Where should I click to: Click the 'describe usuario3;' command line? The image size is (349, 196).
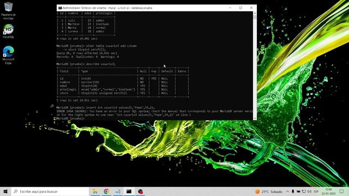(x=86, y=64)
